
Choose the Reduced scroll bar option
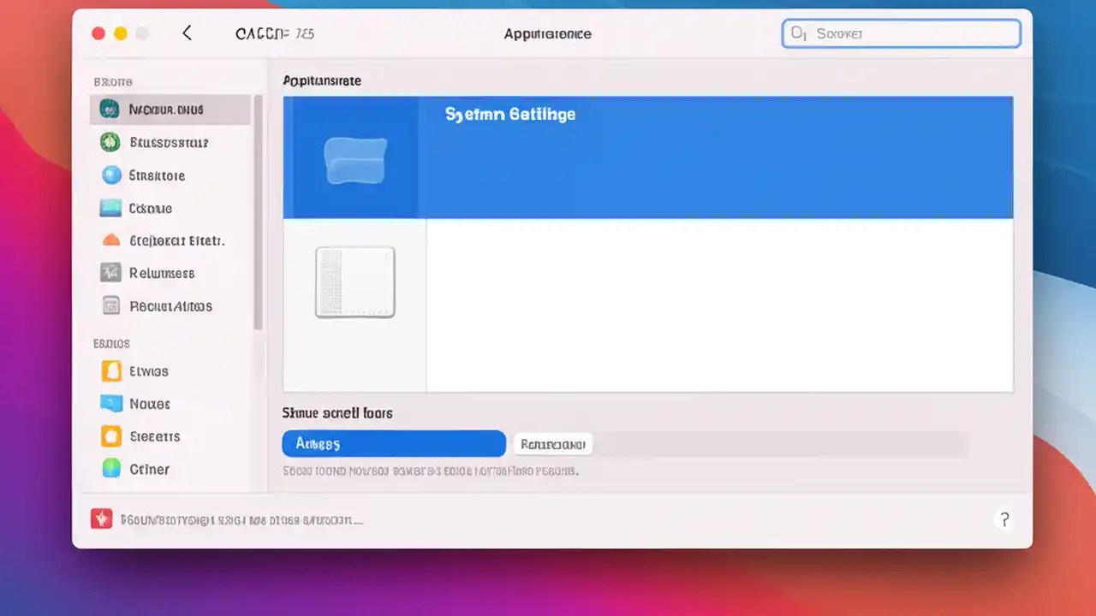point(552,444)
